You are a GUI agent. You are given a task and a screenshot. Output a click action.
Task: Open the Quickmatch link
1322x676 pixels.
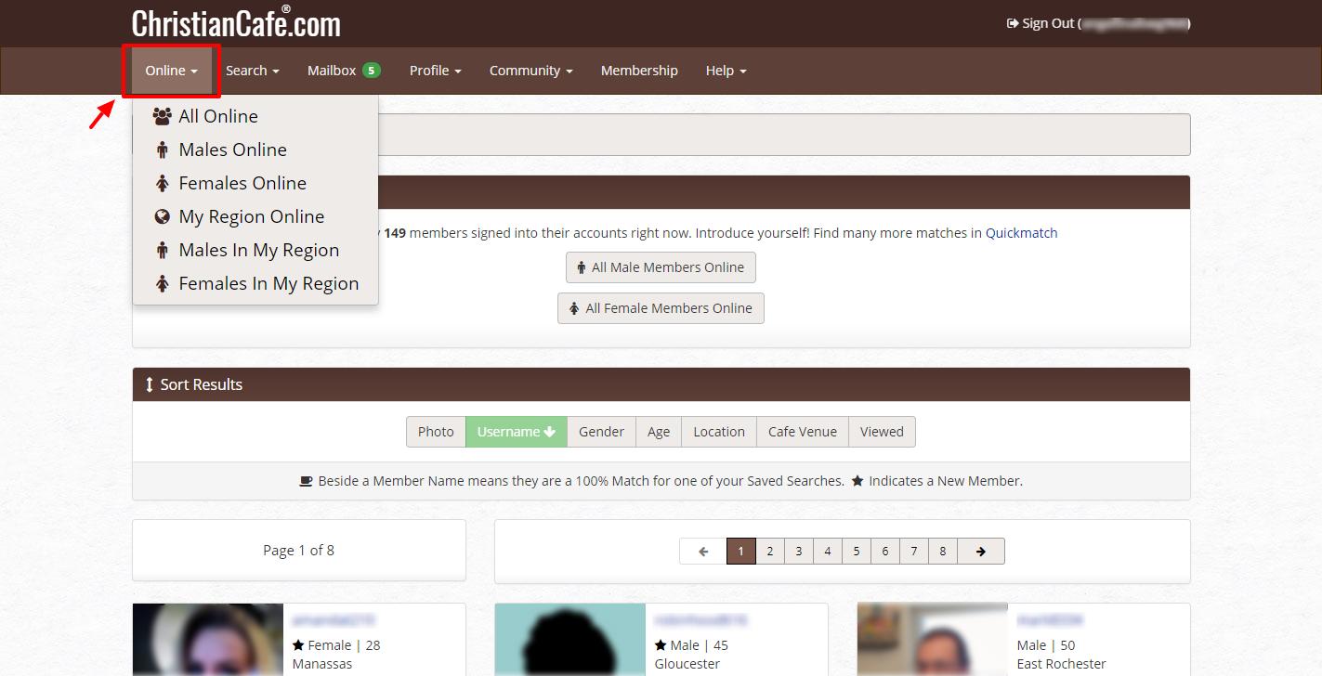tap(1021, 233)
